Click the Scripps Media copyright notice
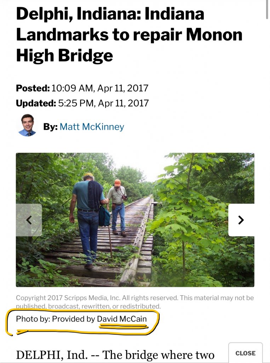The height and width of the screenshot is (363, 270). 135,302
